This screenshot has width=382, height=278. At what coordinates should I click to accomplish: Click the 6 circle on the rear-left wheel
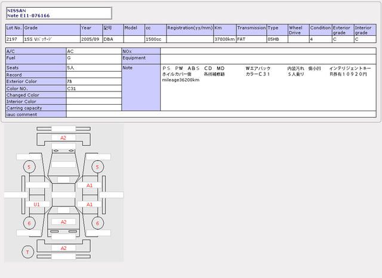(x=29, y=224)
